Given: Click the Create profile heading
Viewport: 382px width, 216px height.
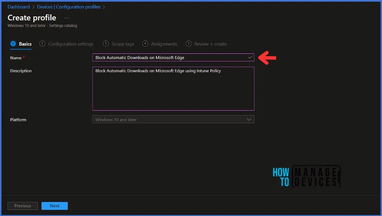Looking at the screenshot, I should tap(32, 18).
